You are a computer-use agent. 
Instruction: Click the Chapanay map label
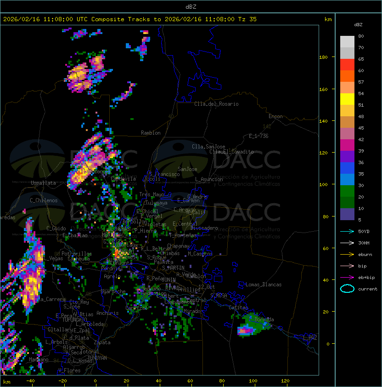(x=178, y=246)
